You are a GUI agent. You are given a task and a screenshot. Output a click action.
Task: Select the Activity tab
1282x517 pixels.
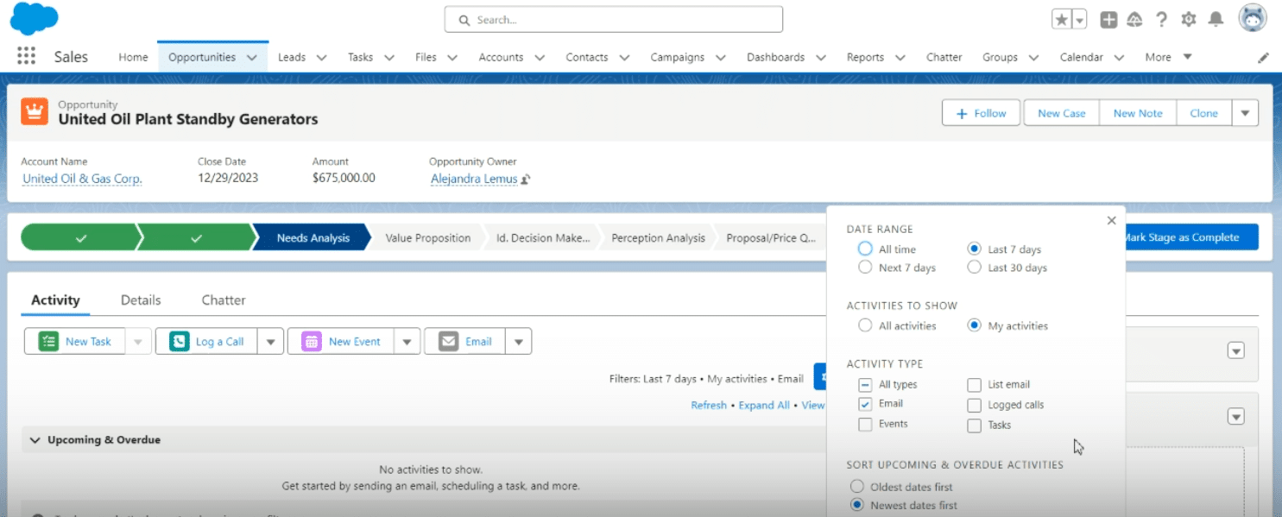click(x=55, y=299)
